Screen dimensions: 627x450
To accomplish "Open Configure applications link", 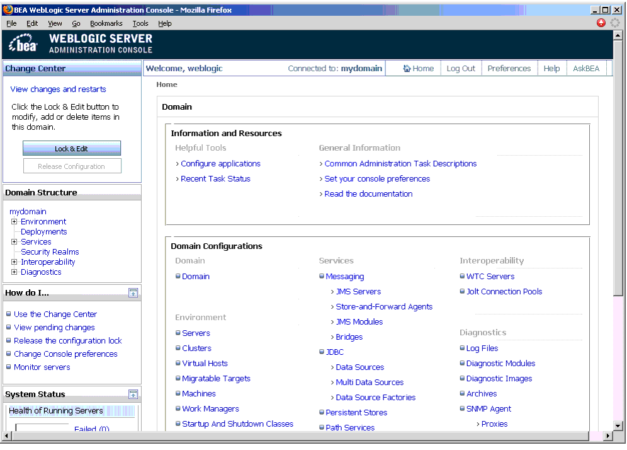I will tap(220, 163).
